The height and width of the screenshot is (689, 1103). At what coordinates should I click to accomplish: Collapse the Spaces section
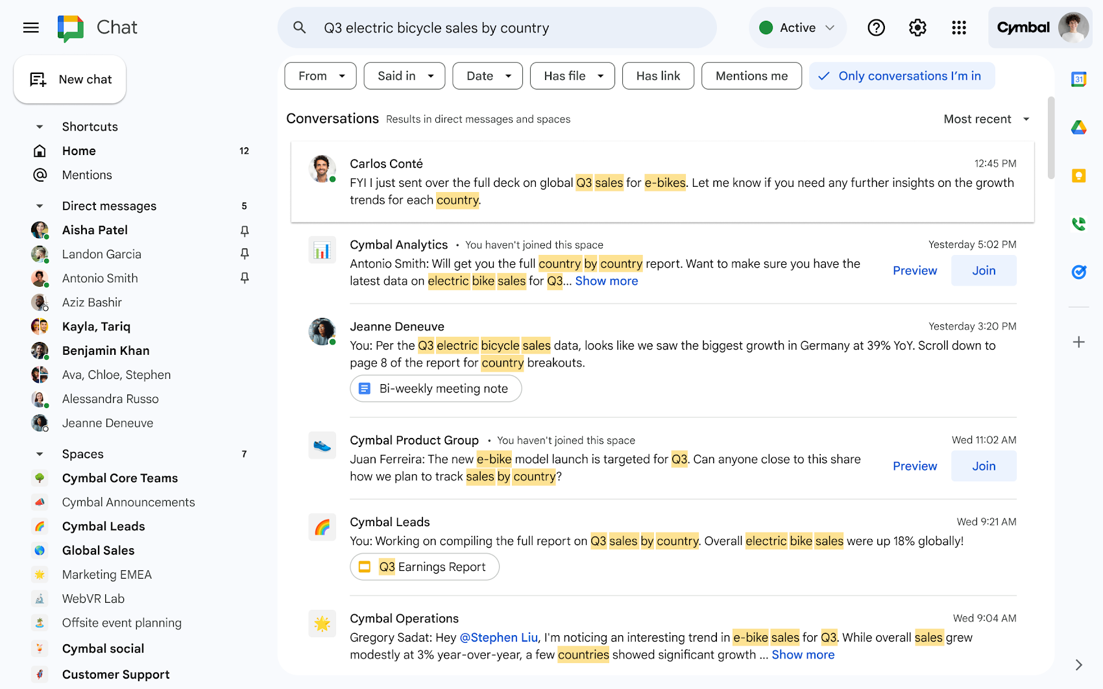(40, 454)
